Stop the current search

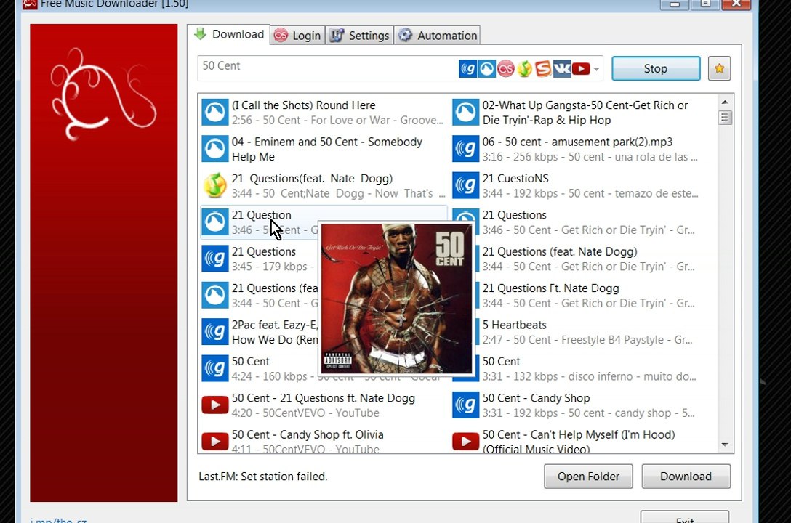(x=656, y=68)
